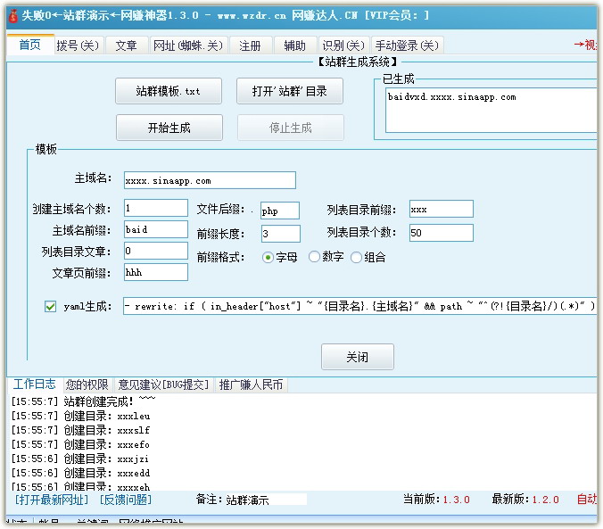Open the 您的权限 tab
Screen dimensions: 603x529
tap(87, 384)
